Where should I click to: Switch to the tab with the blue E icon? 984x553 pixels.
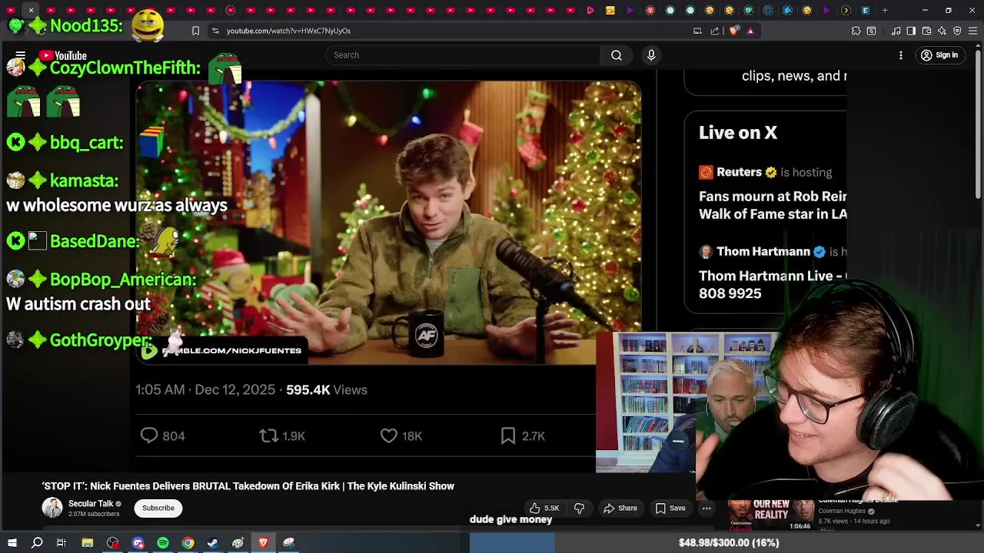(x=866, y=11)
